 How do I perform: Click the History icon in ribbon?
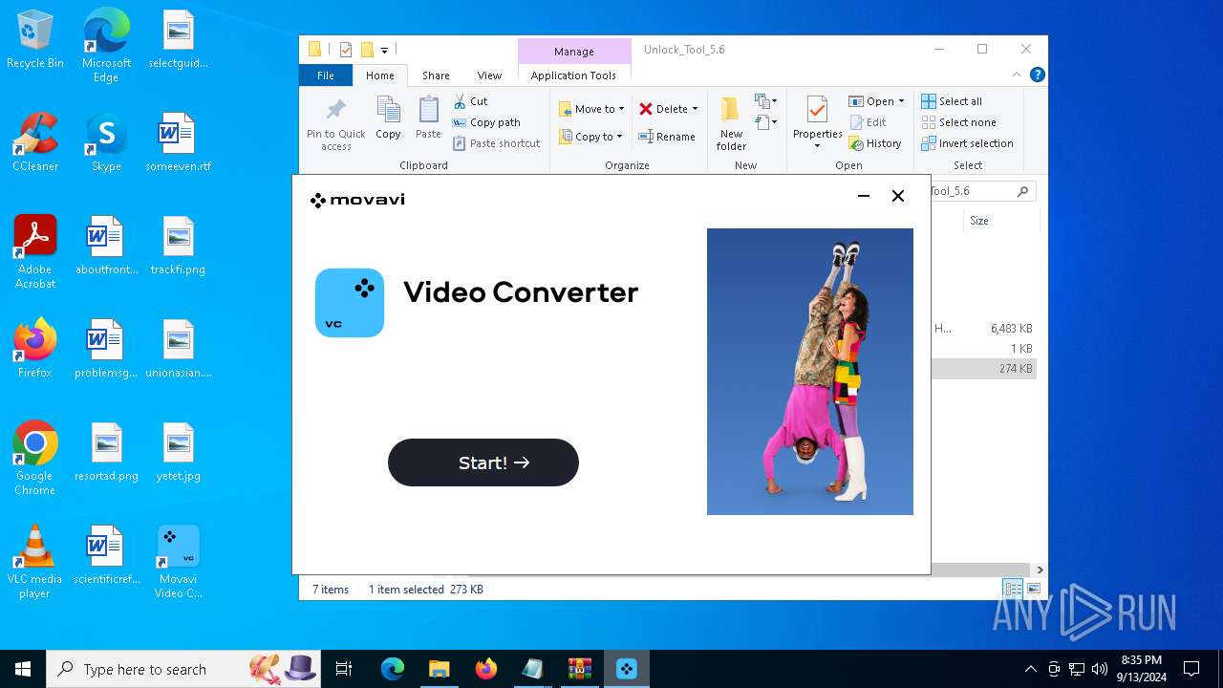tap(856, 143)
